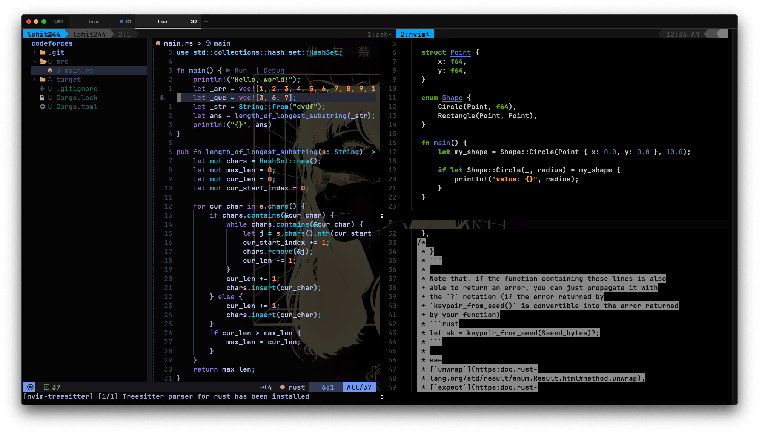Click the command prompt colon in upper right pane
759x433 pixels.
[382, 215]
